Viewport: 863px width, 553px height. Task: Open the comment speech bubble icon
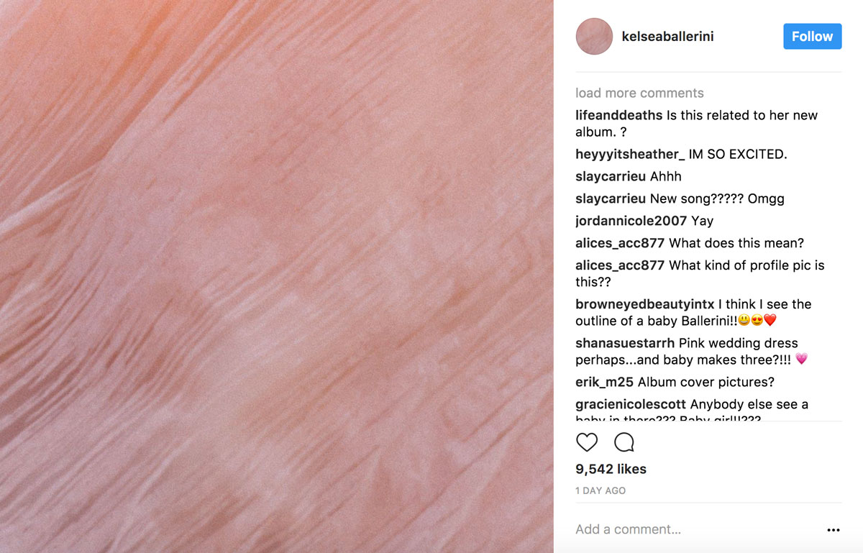pos(624,442)
